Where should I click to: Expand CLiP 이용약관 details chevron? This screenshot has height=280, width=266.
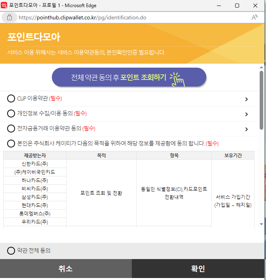[x=246, y=99]
